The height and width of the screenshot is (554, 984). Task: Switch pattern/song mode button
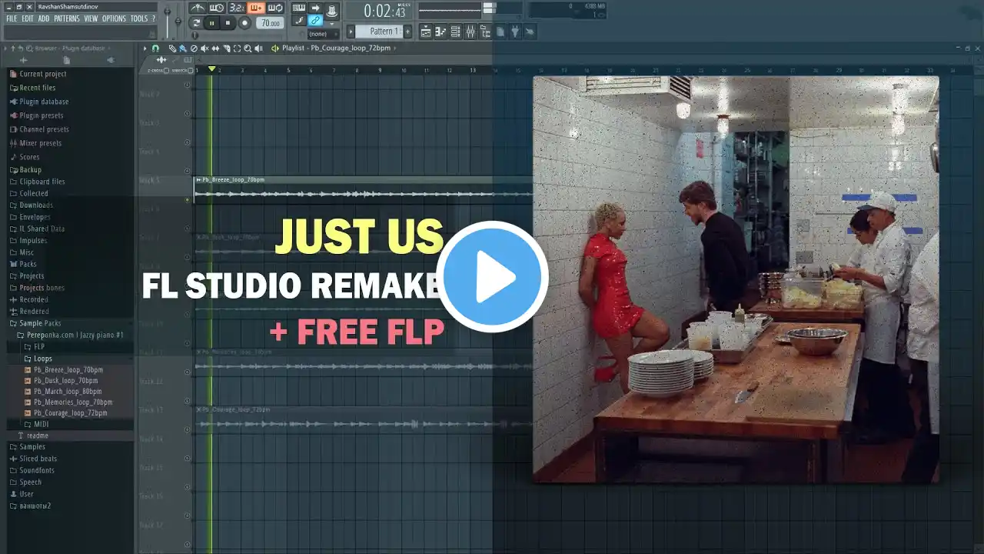(197, 23)
